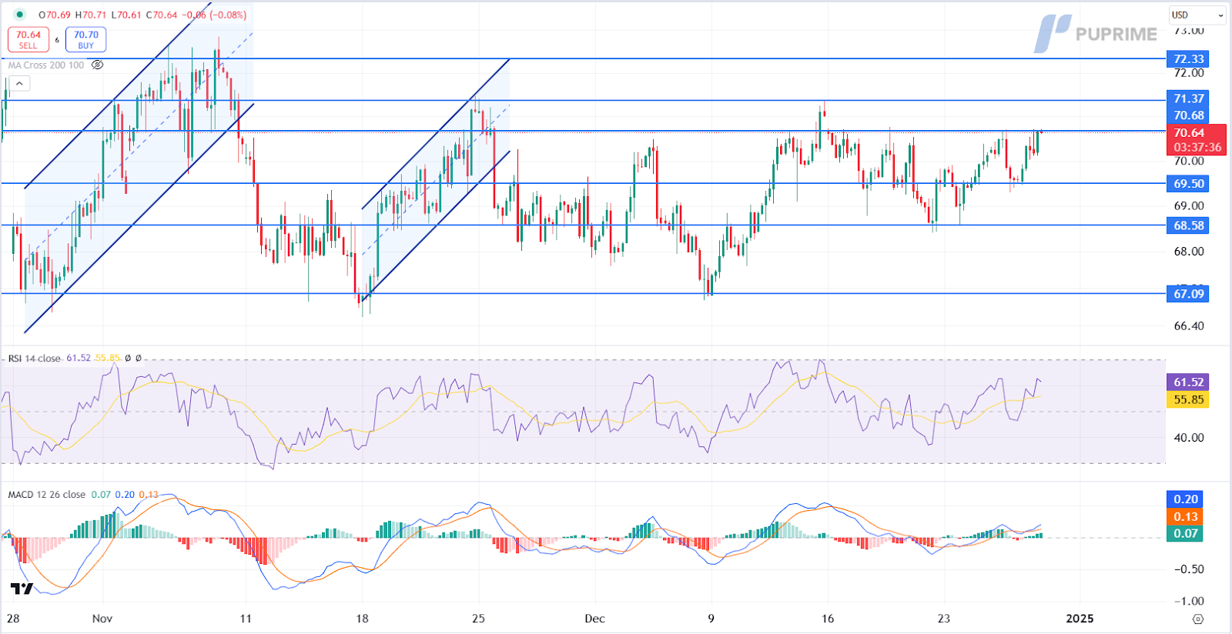The height and width of the screenshot is (634, 1232).
Task: Click the 66.40 price scale tick
Action: (1189, 326)
